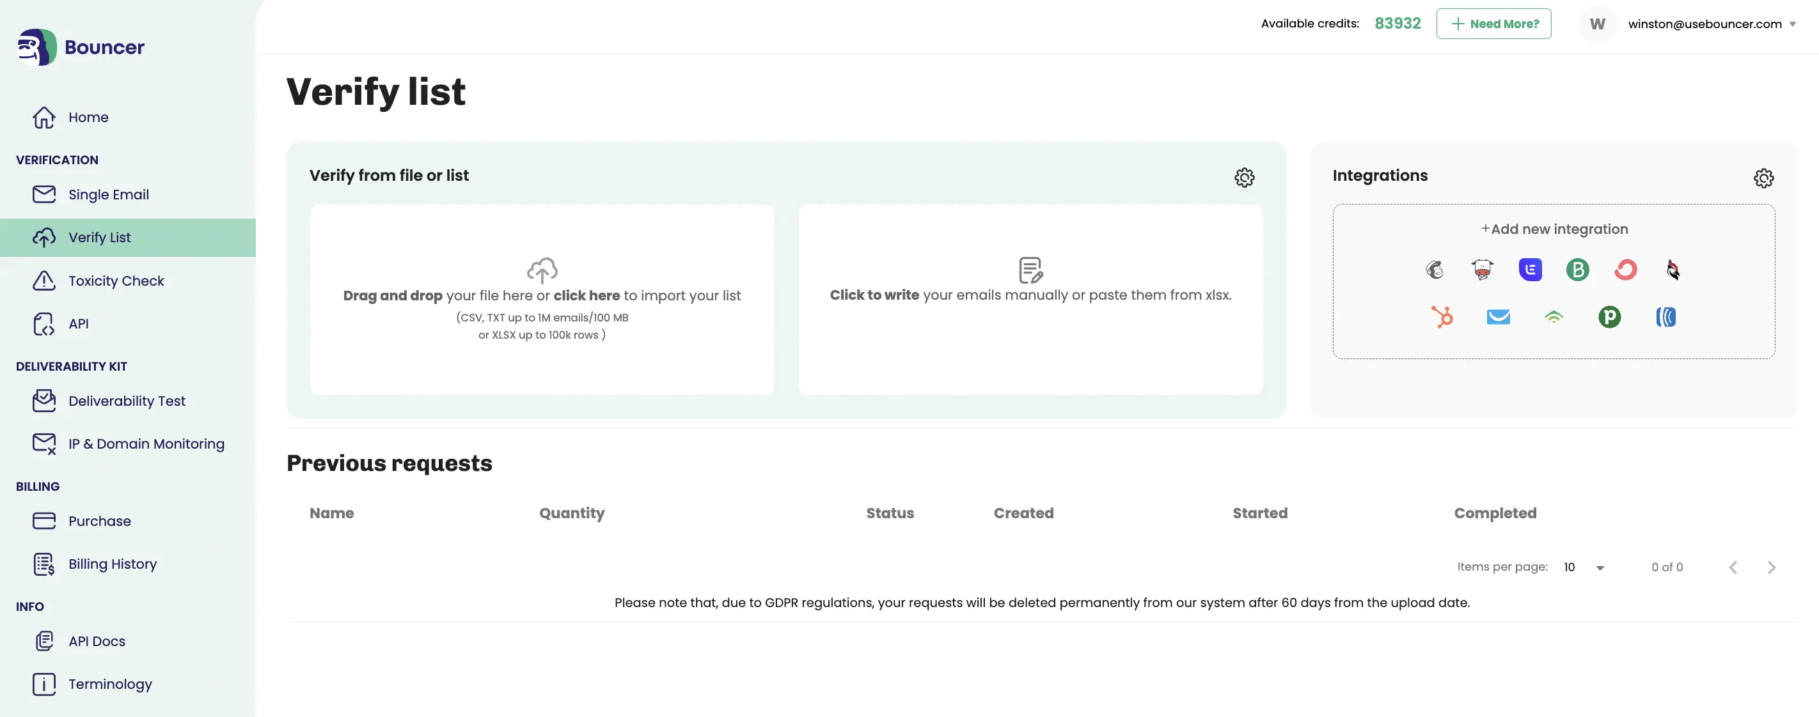Go to next page of requests

(1771, 567)
